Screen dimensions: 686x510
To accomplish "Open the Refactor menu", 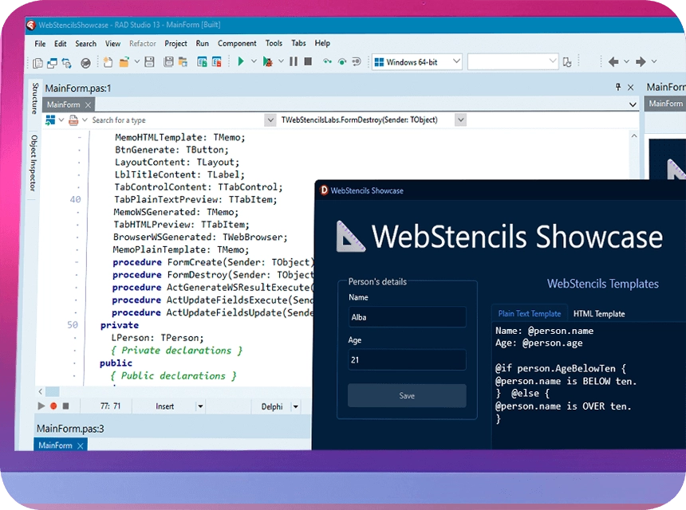I will [143, 43].
